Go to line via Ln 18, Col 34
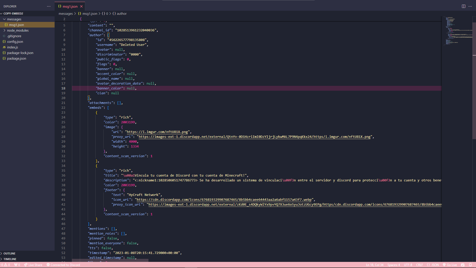The height and width of the screenshot is (268, 476). click(374, 265)
